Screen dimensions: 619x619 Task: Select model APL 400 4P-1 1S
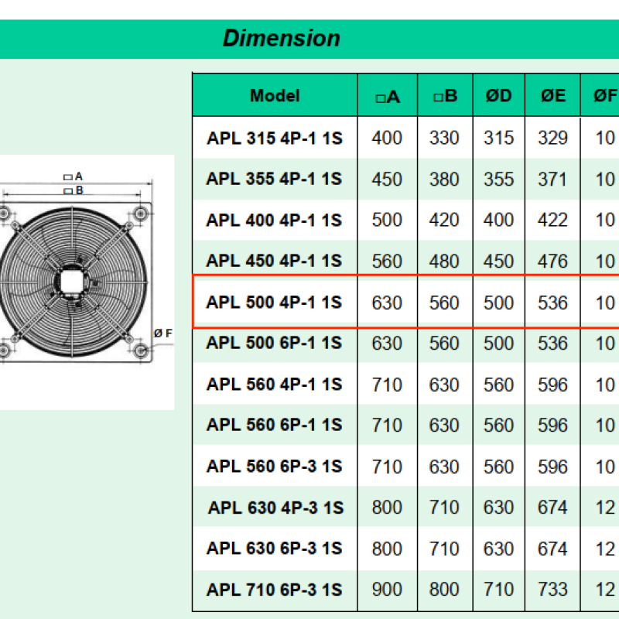tap(274, 221)
